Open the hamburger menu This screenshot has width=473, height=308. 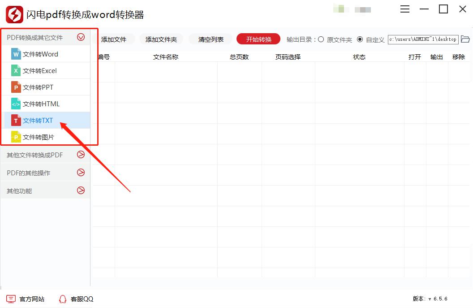coord(405,9)
